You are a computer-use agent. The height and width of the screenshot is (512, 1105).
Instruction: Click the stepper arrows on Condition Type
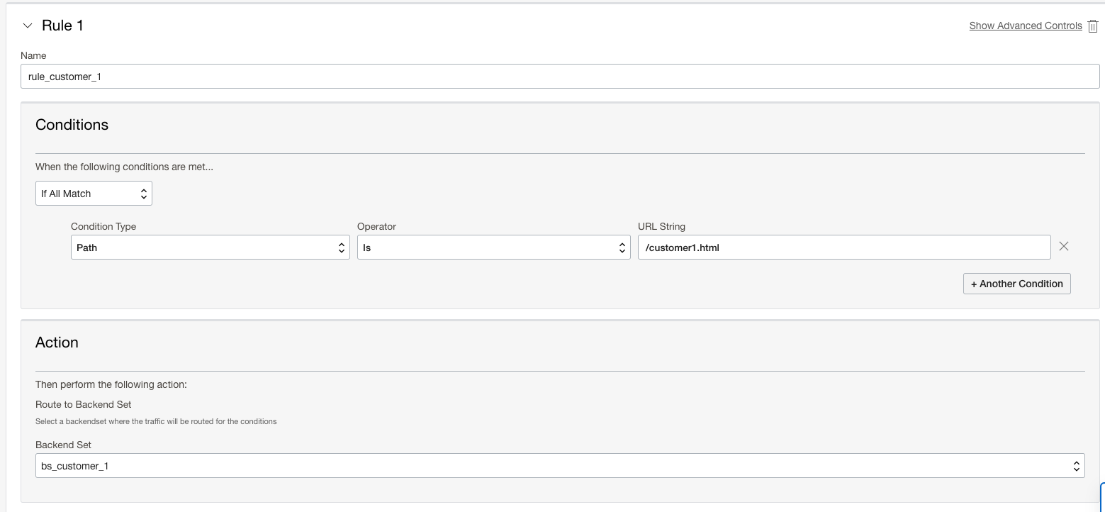(342, 247)
